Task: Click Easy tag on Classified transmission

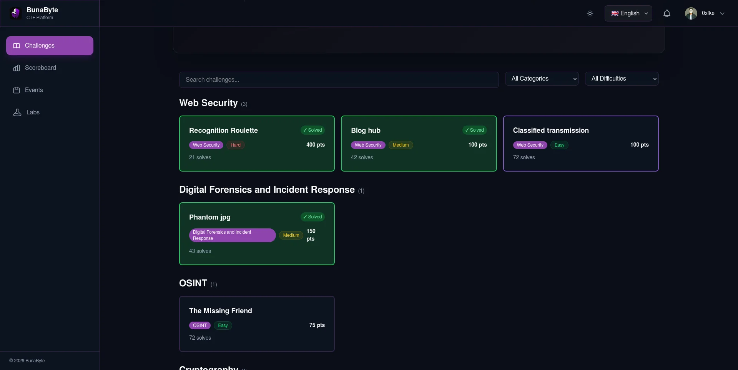Action: coord(559,145)
